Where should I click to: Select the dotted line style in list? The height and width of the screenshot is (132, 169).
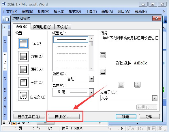click(x=71, y=47)
